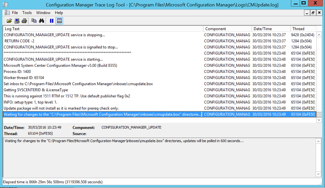Pause real-time log monitoring

point(51,21)
